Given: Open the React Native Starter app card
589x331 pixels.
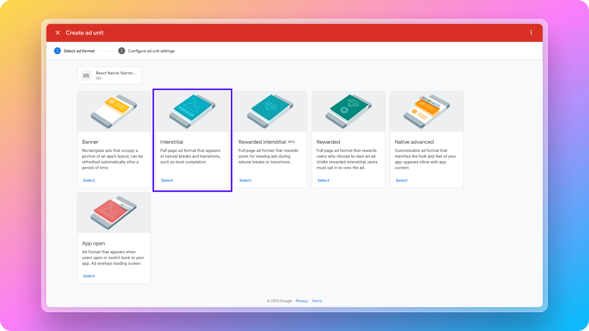Looking at the screenshot, I should pyautogui.click(x=109, y=75).
